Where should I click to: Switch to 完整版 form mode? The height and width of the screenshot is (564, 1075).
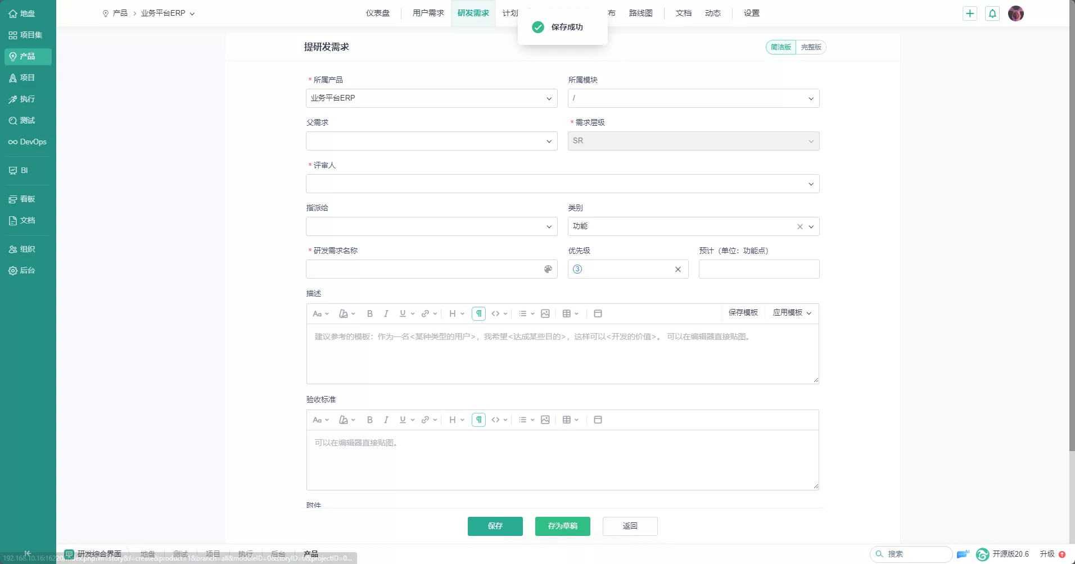point(811,47)
